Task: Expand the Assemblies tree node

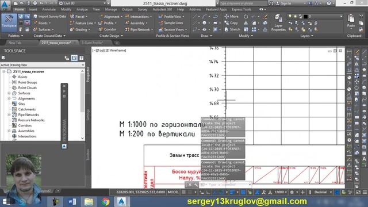Action: pyautogui.click(x=9, y=131)
